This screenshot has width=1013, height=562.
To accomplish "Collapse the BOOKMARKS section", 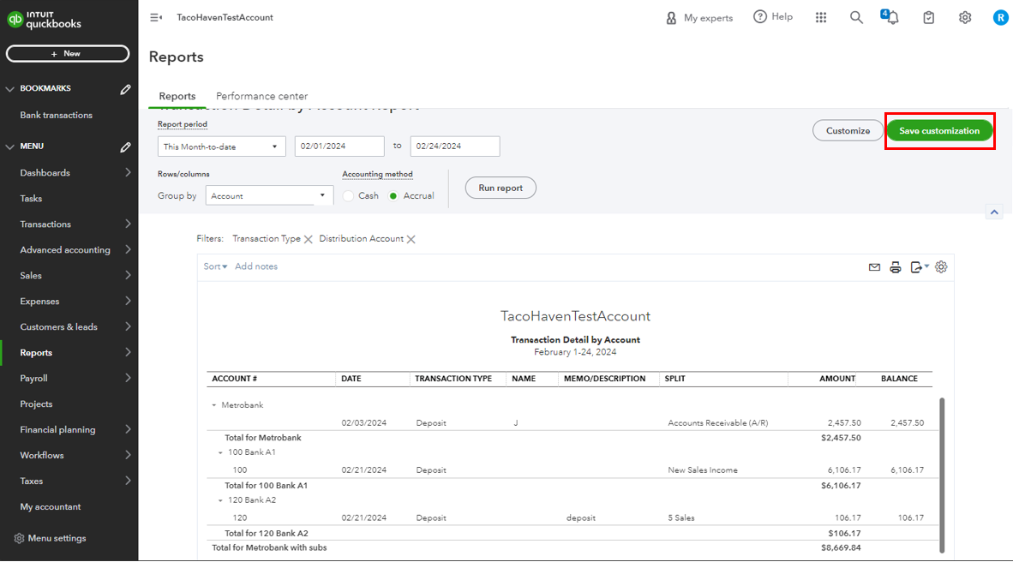I will (9, 89).
